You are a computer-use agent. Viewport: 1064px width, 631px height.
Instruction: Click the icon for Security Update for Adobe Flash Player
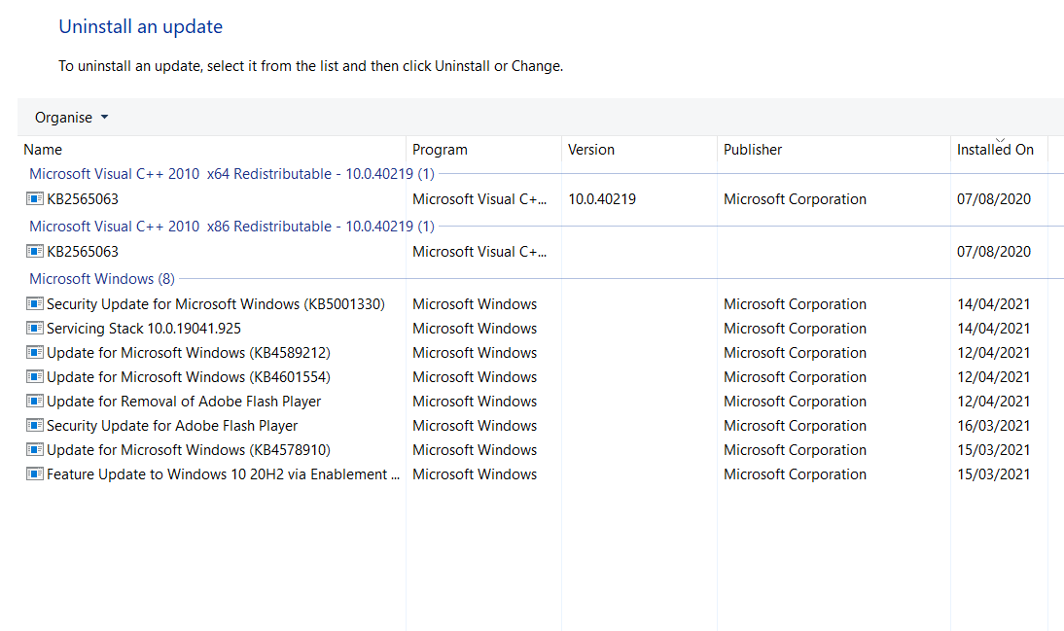(x=36, y=425)
